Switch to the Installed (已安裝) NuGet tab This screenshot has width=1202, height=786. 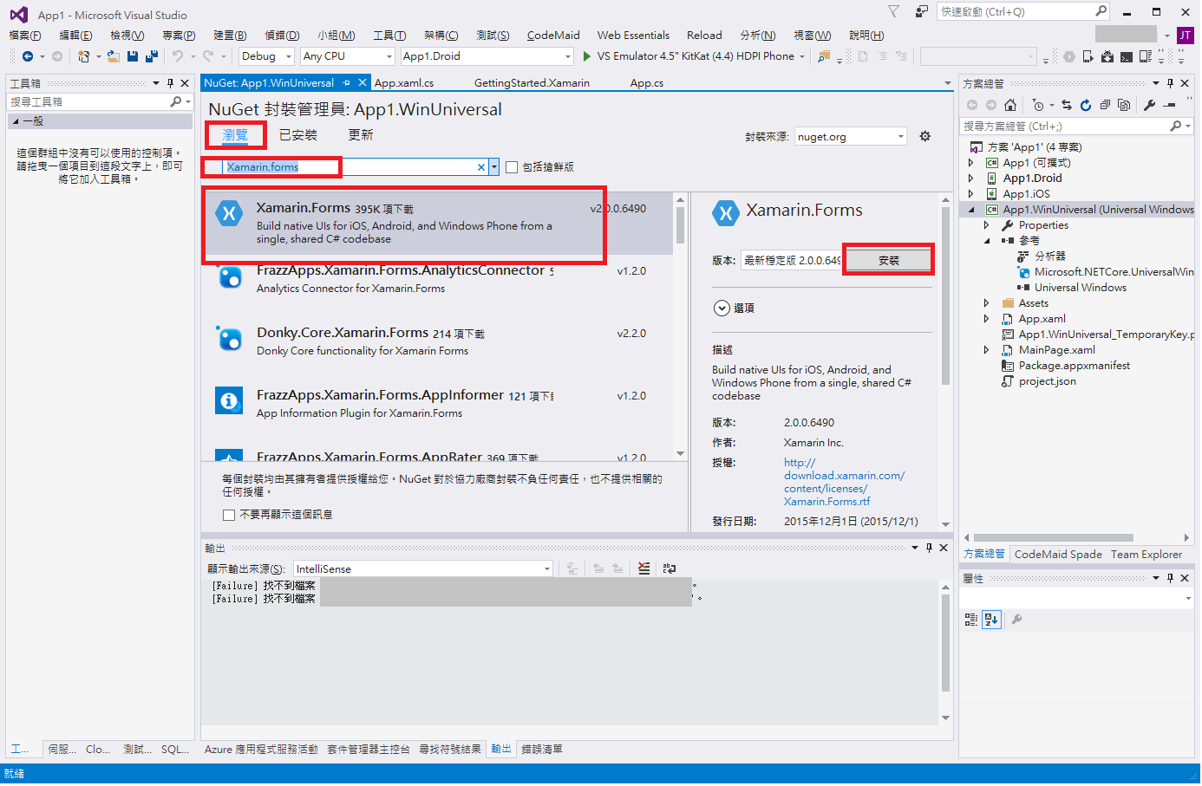pyautogui.click(x=298, y=135)
